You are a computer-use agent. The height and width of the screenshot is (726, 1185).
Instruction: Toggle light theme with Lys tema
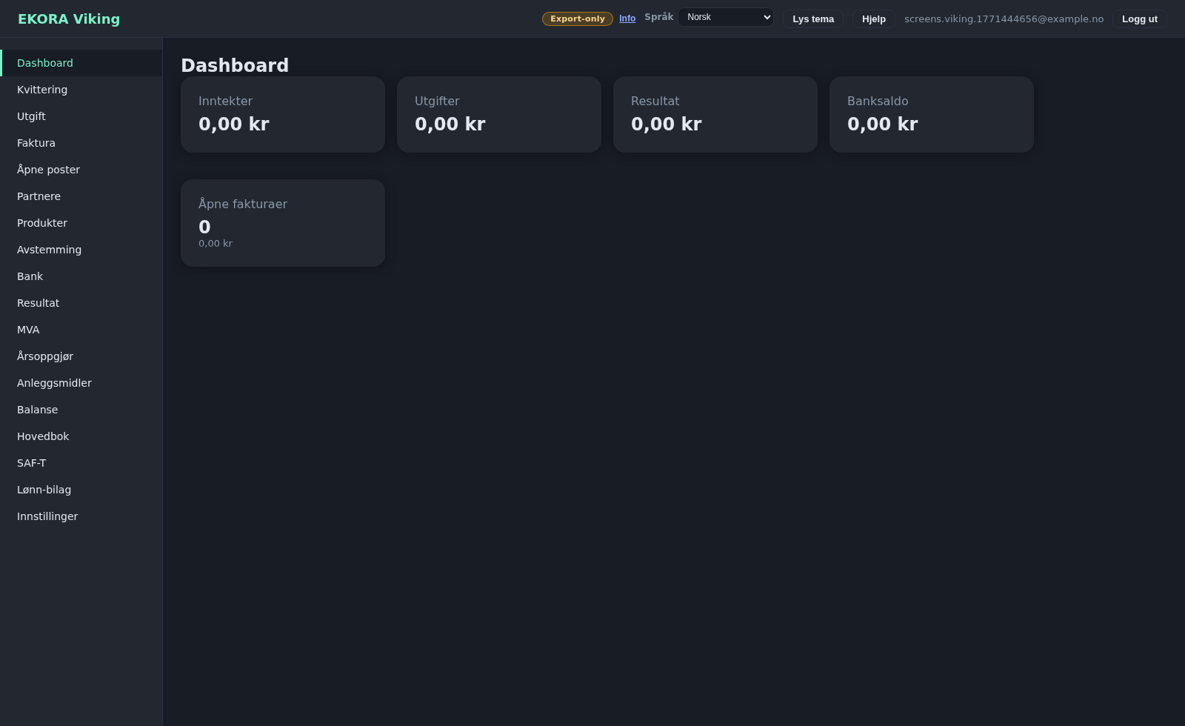tap(812, 19)
